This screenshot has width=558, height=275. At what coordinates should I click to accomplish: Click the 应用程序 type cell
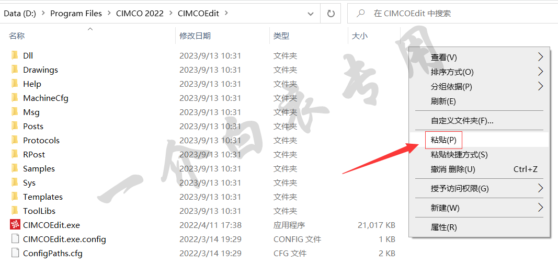[289, 225]
